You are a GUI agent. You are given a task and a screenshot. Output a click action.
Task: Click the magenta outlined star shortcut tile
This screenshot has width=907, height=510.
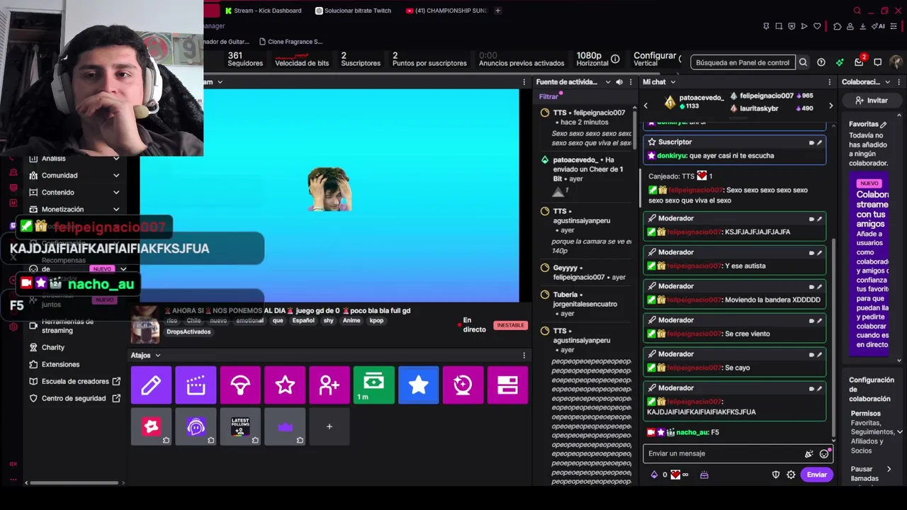(285, 385)
